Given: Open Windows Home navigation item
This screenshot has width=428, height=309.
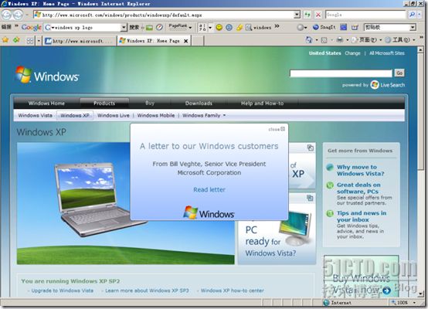Looking at the screenshot, I should tap(46, 104).
